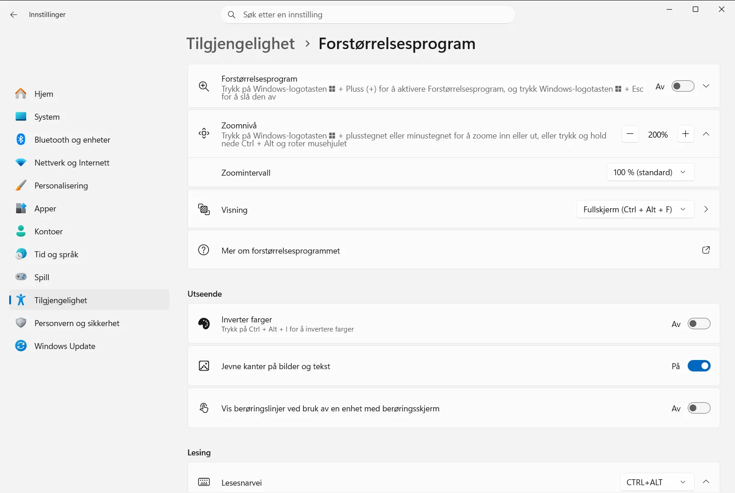Select Tilgjengelighet in the sidebar

(x=89, y=300)
